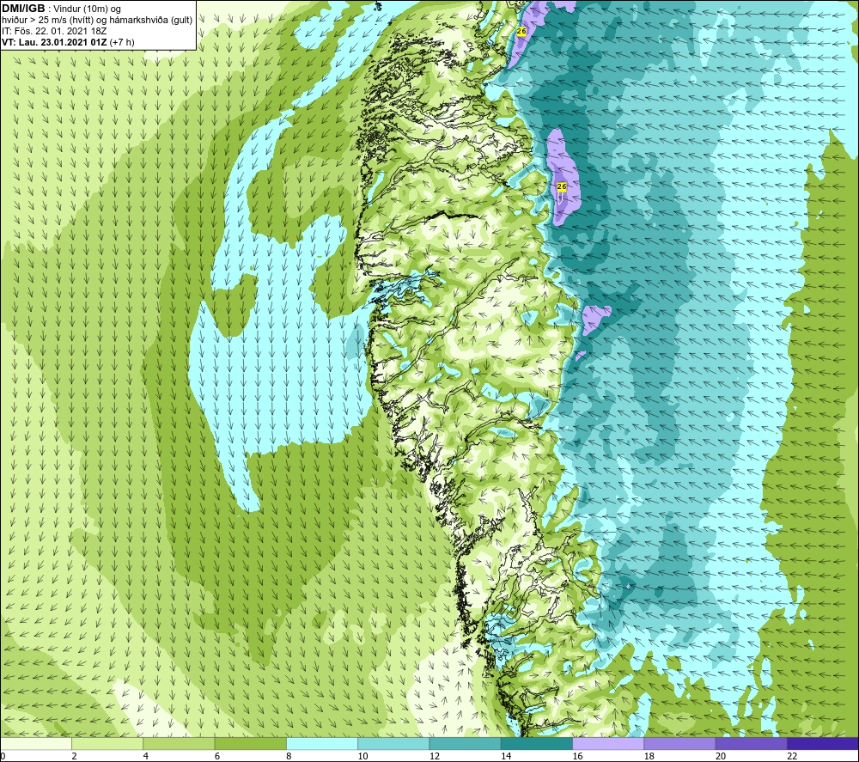This screenshot has width=859, height=762.
Task: Click the scale label '4' under the color bar
Action: tap(146, 756)
